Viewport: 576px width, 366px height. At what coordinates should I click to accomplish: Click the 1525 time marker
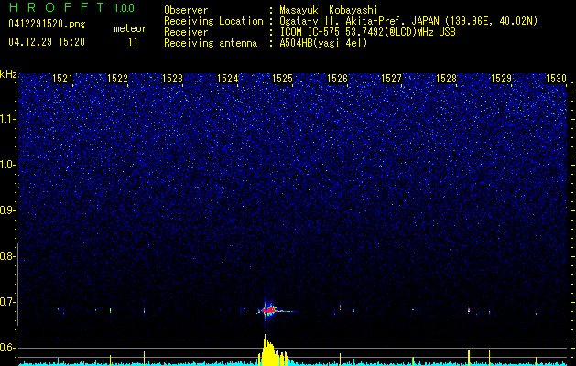pyautogui.click(x=282, y=78)
